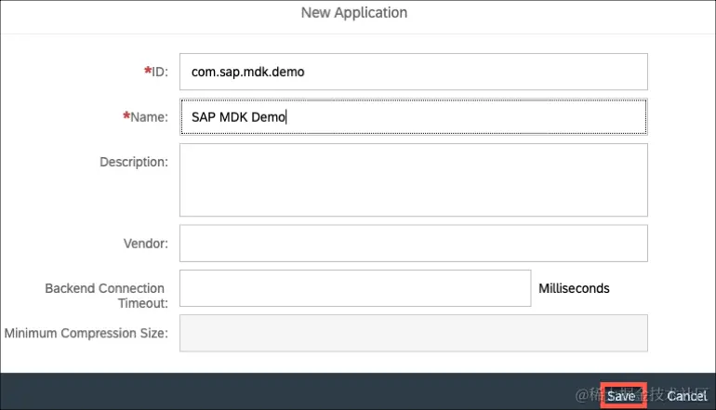Screen dimensions: 716x410
Task: Click the 'Minimum Compression Size:' label
Action: coord(86,333)
